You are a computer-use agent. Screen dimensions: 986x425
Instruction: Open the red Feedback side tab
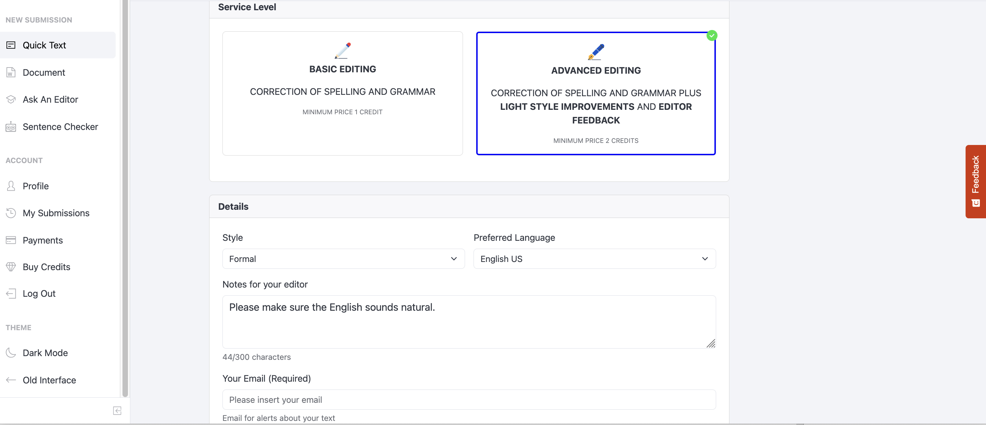(976, 181)
